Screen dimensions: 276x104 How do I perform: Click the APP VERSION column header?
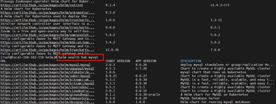pos(146,61)
